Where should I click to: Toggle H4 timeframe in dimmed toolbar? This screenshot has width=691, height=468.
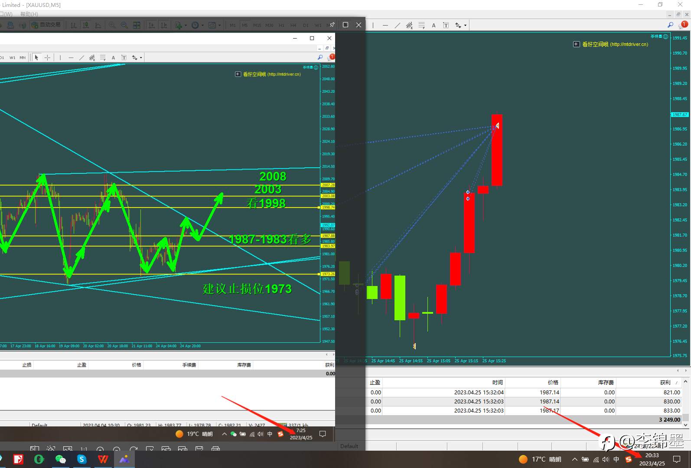[293, 25]
